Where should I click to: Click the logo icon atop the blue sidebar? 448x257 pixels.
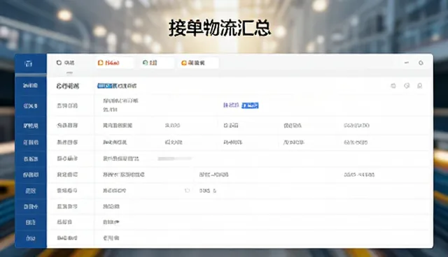[28, 64]
